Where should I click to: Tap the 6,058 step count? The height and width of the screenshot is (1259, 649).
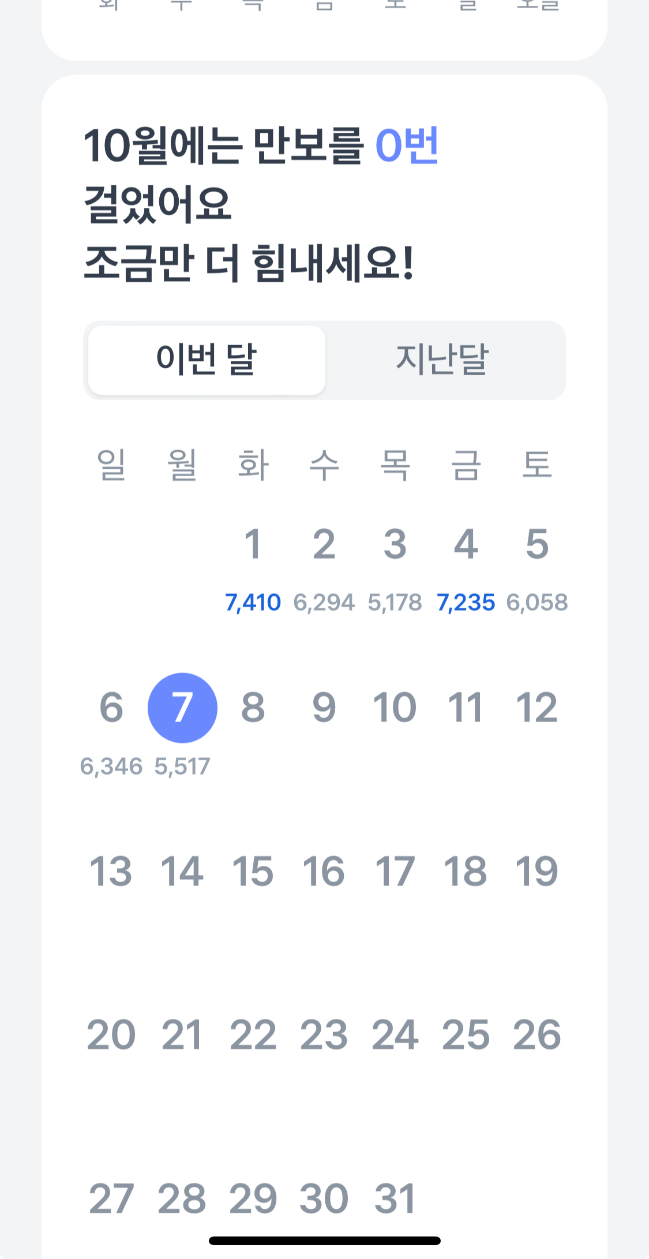(x=537, y=603)
